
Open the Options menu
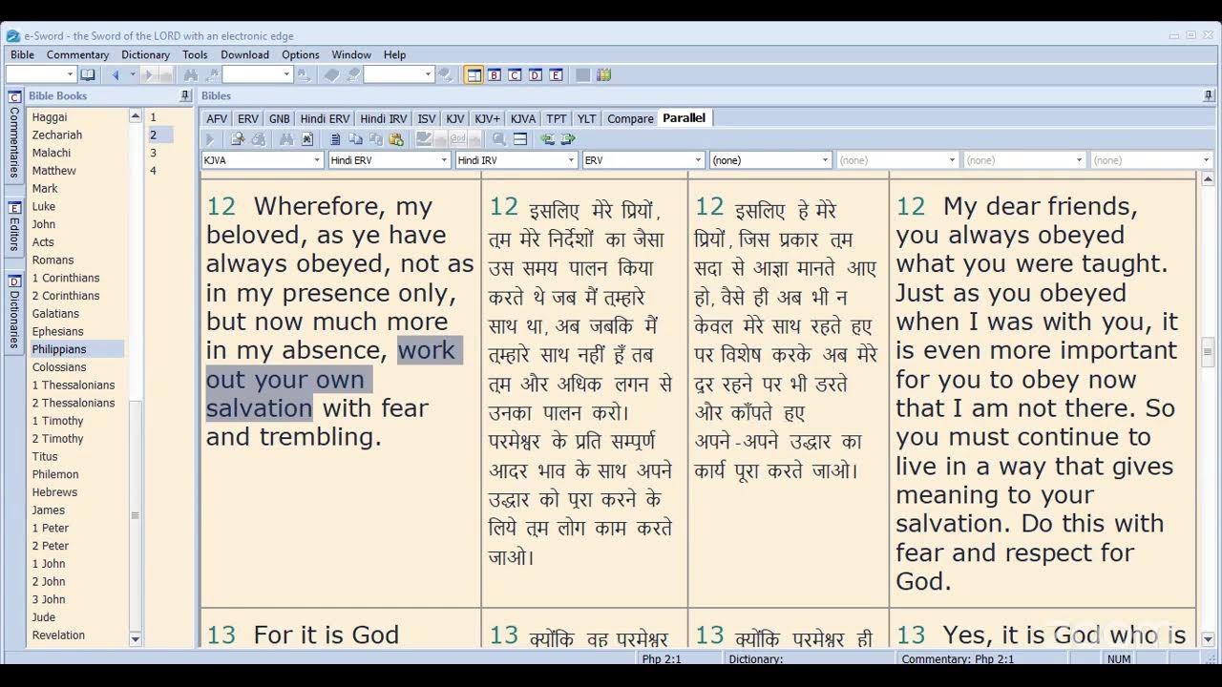(x=301, y=54)
